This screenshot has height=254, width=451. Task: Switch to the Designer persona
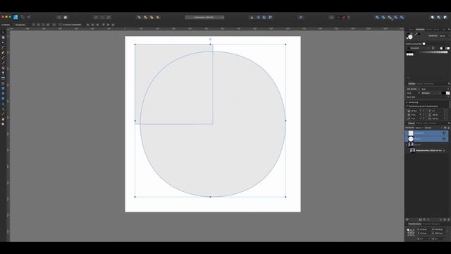pyautogui.click(x=16, y=17)
